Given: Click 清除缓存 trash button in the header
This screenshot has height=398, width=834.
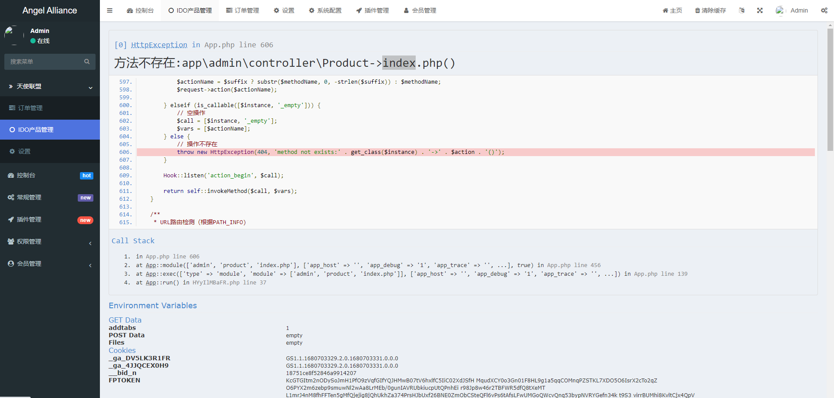Looking at the screenshot, I should (710, 10).
